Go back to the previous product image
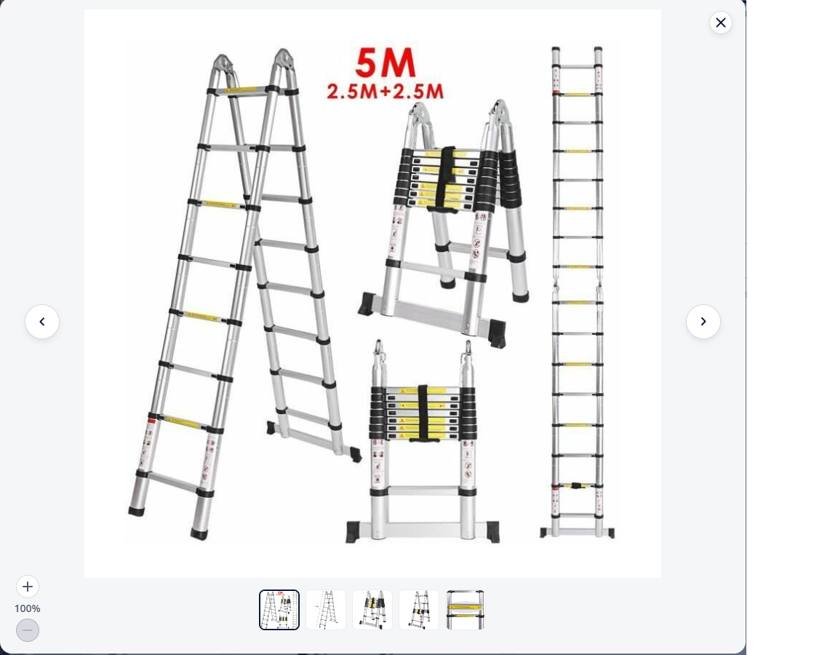Image resolution: width=838 pixels, height=655 pixels. pos(42,322)
